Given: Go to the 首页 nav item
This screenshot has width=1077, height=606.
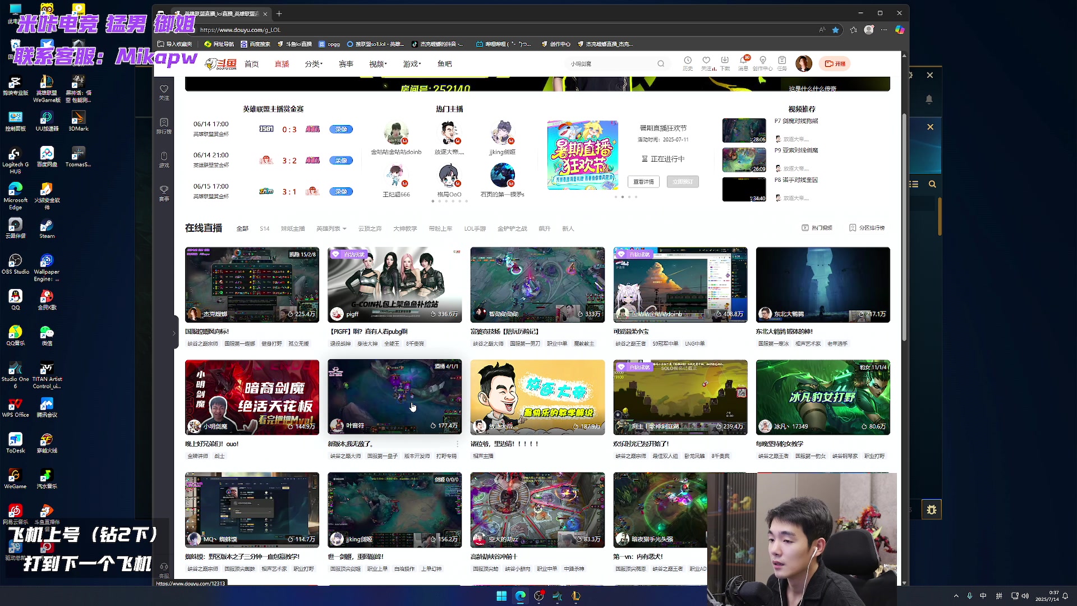Looking at the screenshot, I should pyautogui.click(x=251, y=64).
